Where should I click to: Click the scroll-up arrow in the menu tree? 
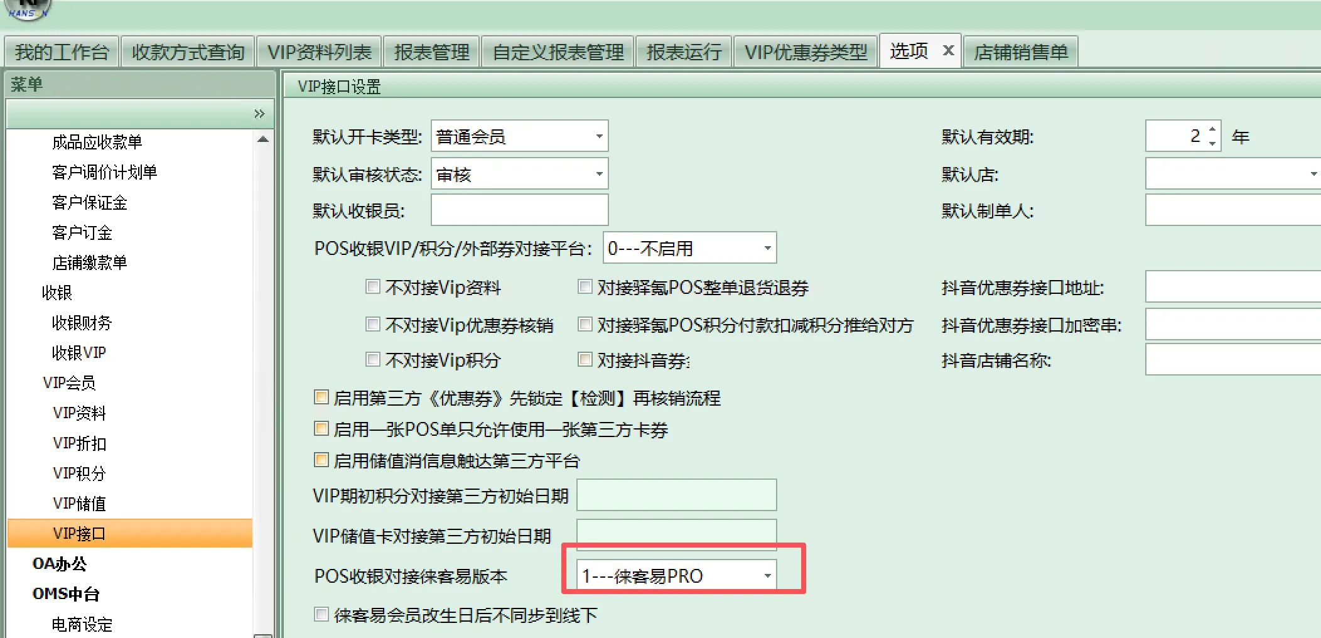[264, 140]
